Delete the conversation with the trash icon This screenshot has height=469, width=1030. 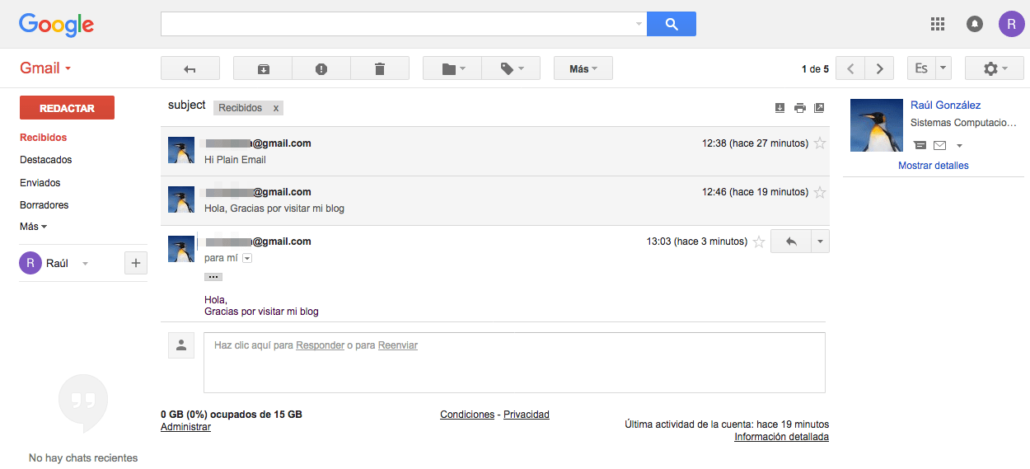pyautogui.click(x=380, y=68)
